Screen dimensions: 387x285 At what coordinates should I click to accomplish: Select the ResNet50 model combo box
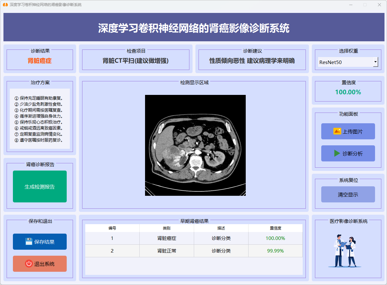[x=345, y=62]
